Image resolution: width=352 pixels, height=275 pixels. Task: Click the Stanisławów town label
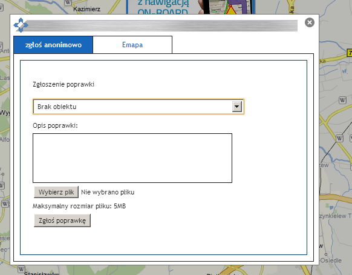click(42, 273)
